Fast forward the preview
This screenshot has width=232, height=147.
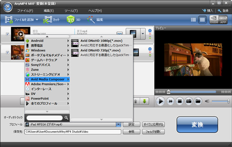coord(170,101)
